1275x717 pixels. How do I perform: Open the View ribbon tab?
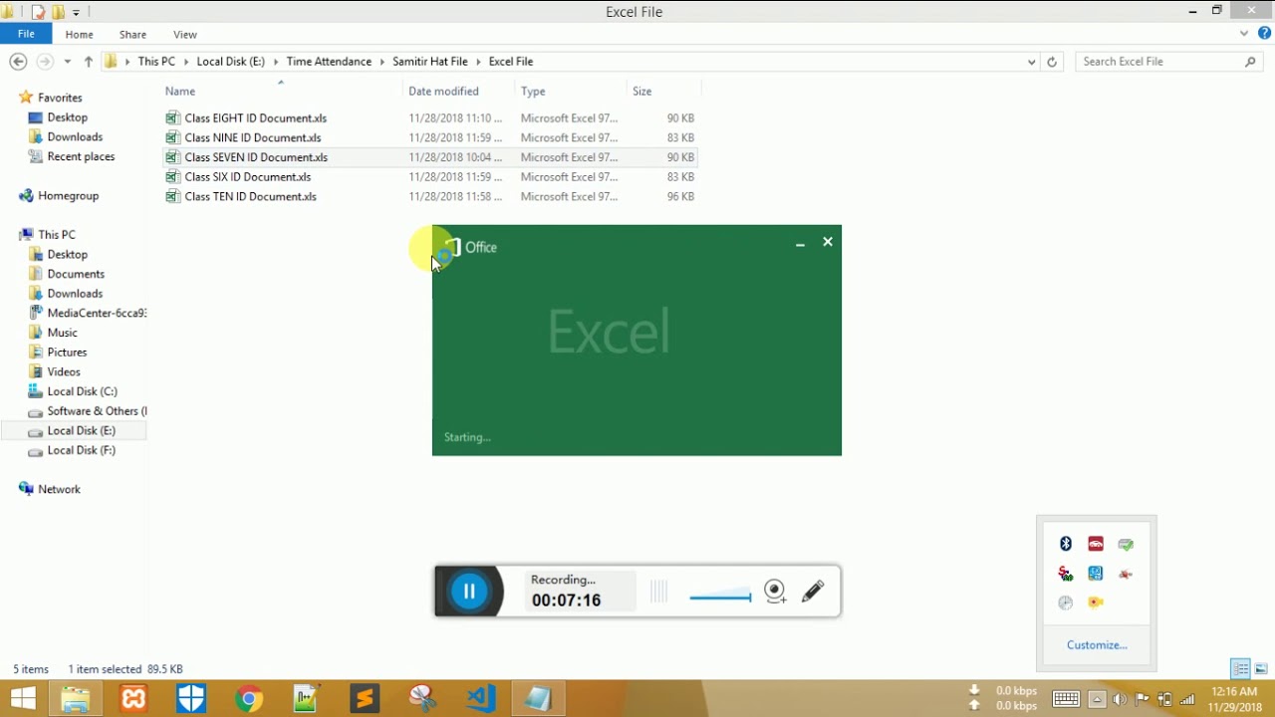[185, 34]
